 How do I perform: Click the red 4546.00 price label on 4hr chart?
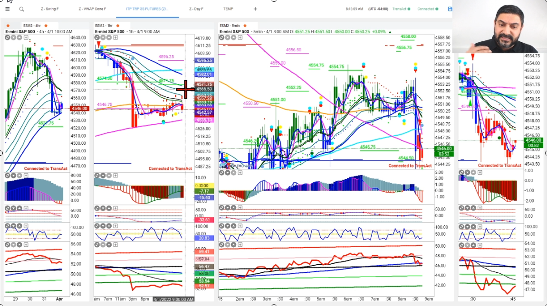[79, 109]
